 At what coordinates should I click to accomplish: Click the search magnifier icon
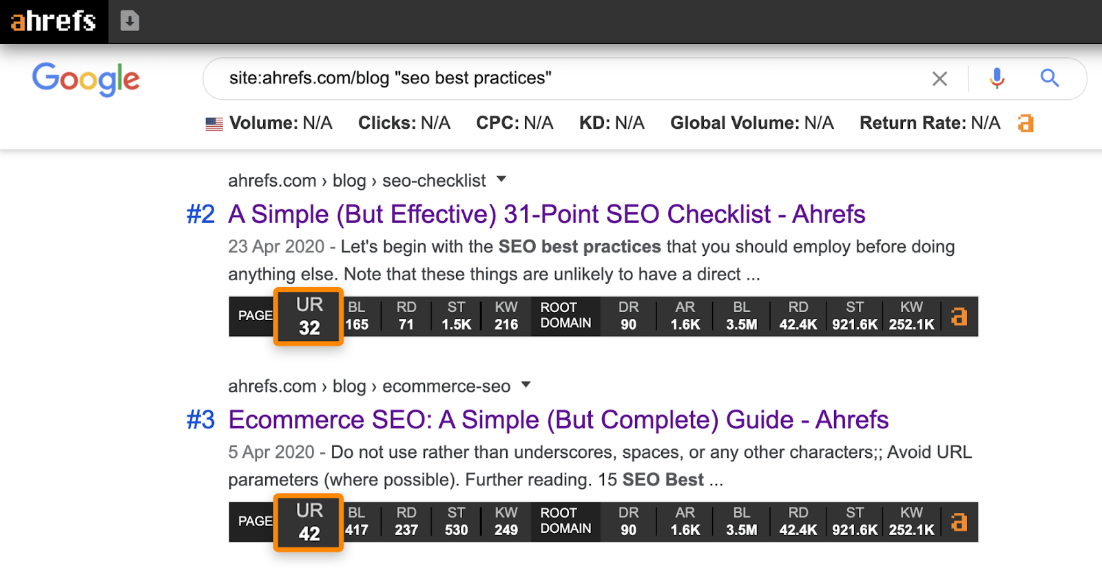[1049, 78]
